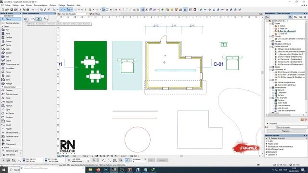Collapse the Autres toolbox section
308x173 pixels.
pyautogui.click(x=2, y=148)
